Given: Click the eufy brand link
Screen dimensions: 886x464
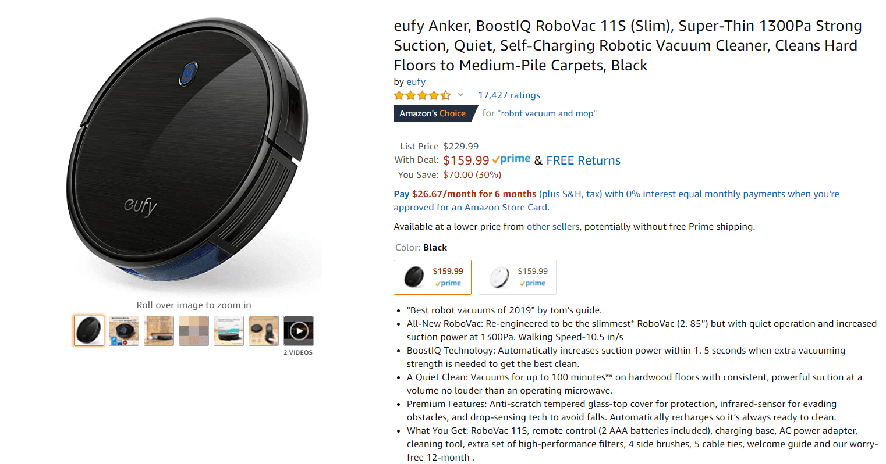Looking at the screenshot, I should coord(416,82).
